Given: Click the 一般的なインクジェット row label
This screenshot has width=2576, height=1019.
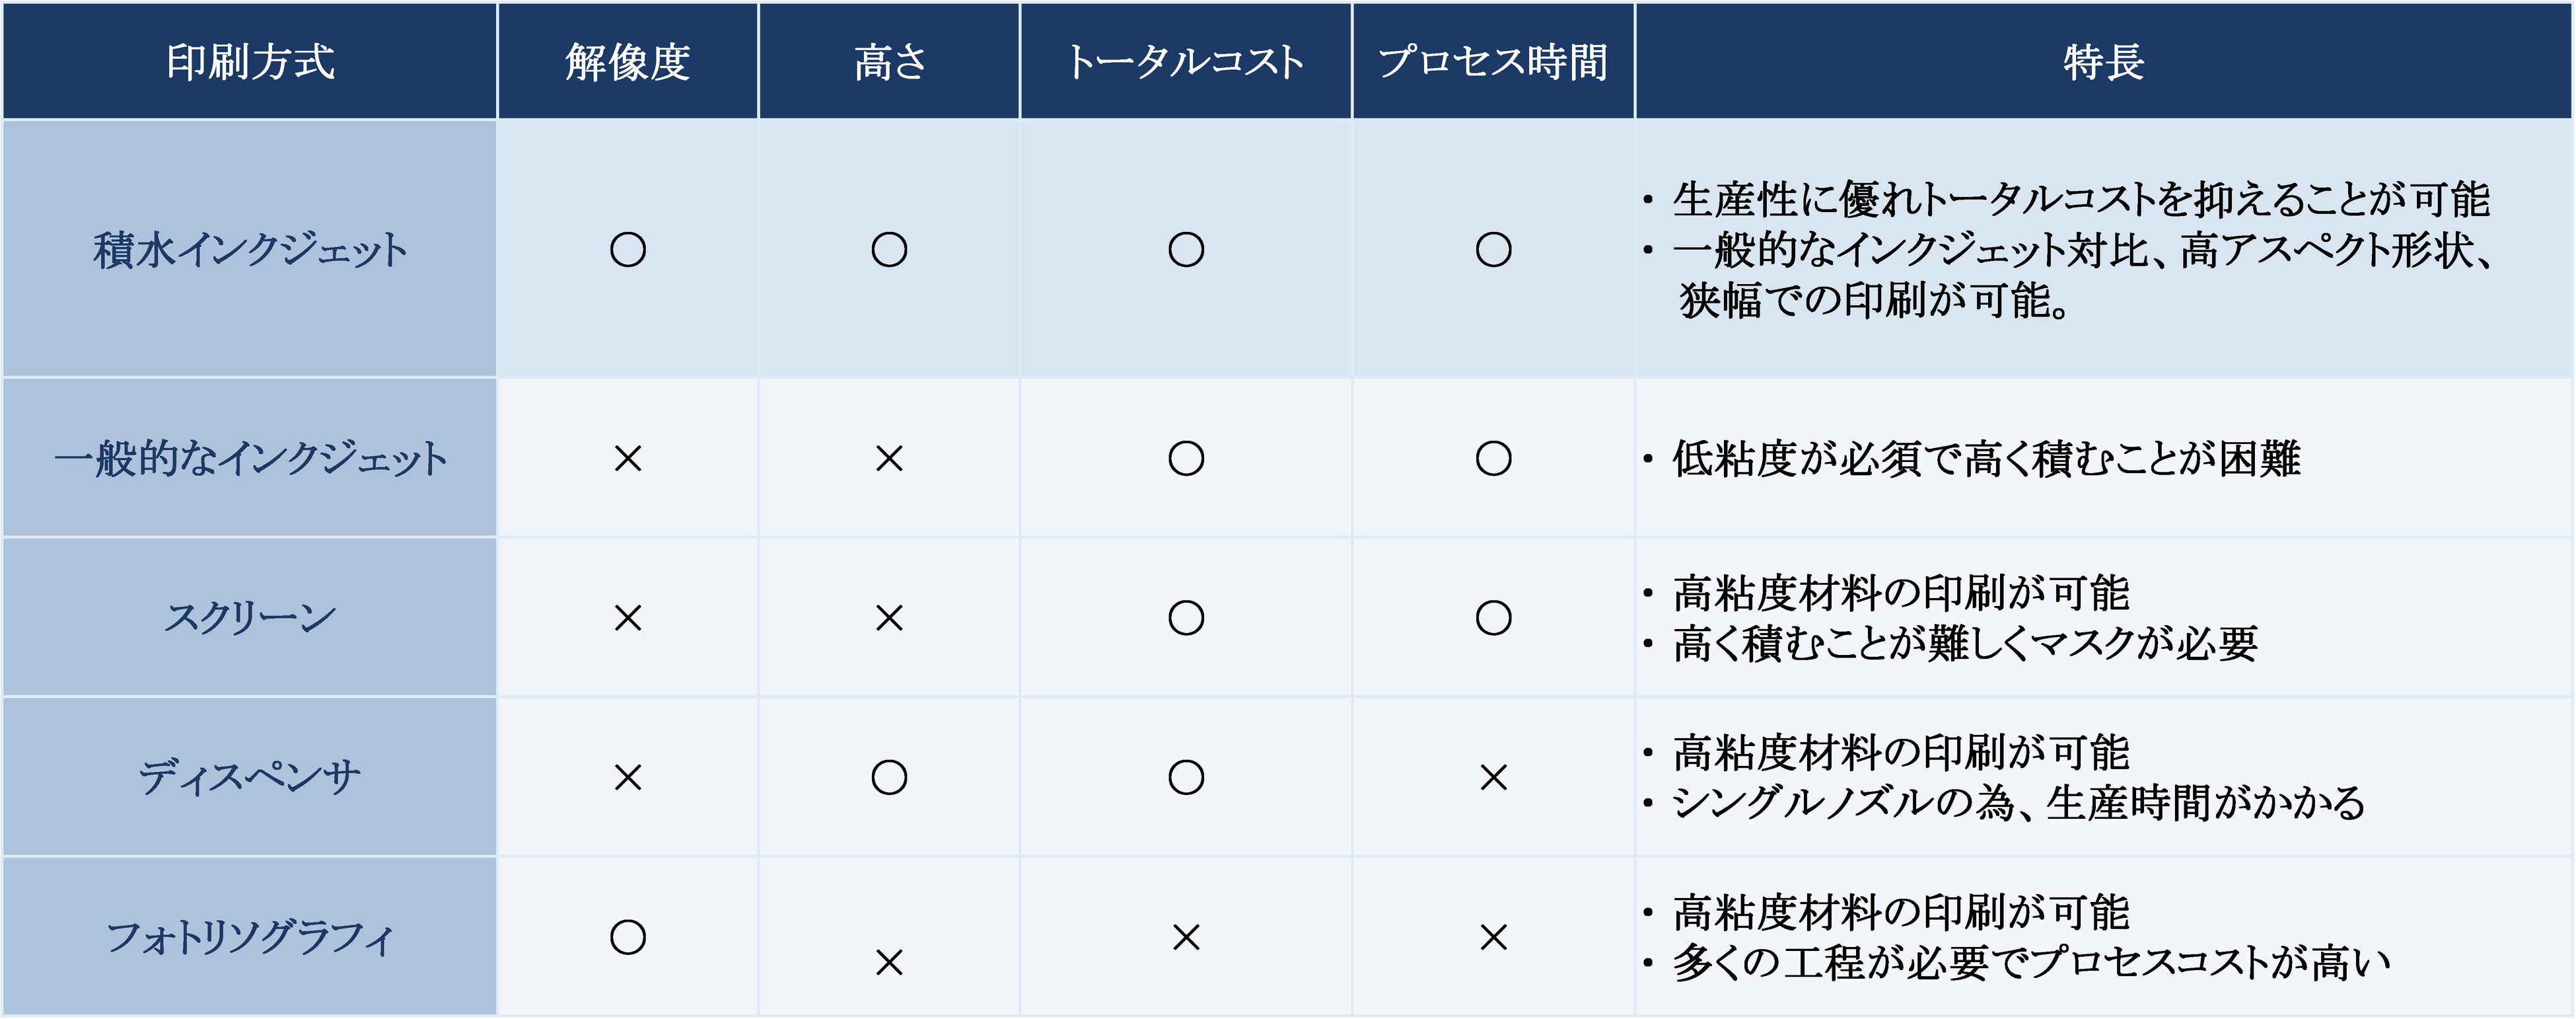Looking at the screenshot, I should tap(250, 459).
